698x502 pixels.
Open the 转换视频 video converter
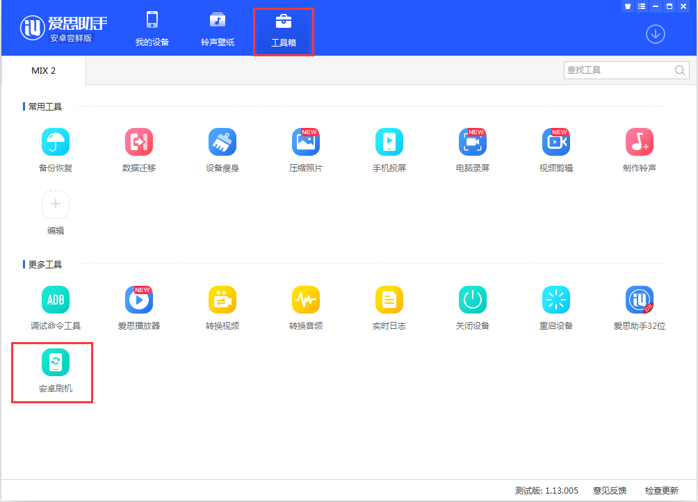[x=222, y=300]
